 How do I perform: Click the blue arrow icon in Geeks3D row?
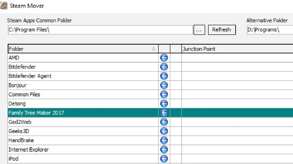[x=164, y=131]
